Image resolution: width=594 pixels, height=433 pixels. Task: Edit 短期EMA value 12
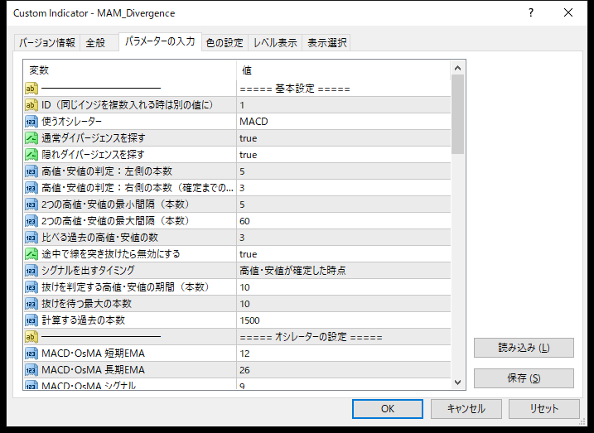coord(344,354)
